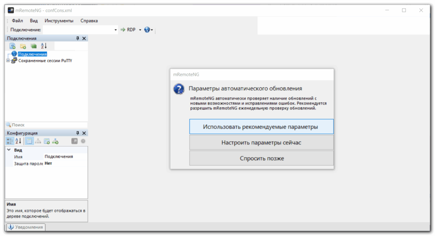Open the RDP protocol dropdown arrow
Viewport: 435px width, 236px height.
click(139, 30)
